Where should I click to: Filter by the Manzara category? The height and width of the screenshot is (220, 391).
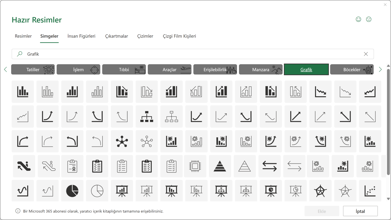click(x=260, y=70)
